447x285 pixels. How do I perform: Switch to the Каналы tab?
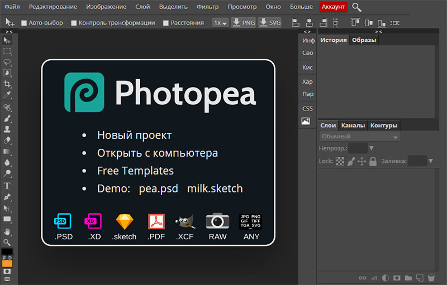pos(353,125)
